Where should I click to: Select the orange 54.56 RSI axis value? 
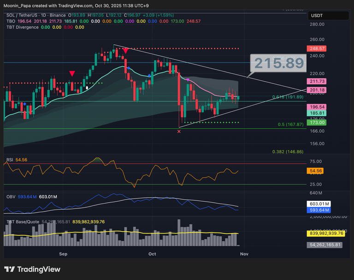[315, 170]
